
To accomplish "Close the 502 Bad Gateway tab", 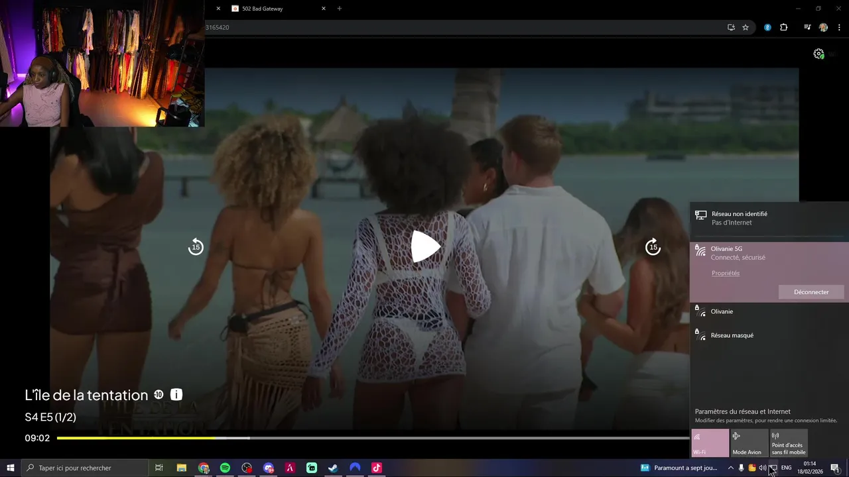I will tap(324, 9).
